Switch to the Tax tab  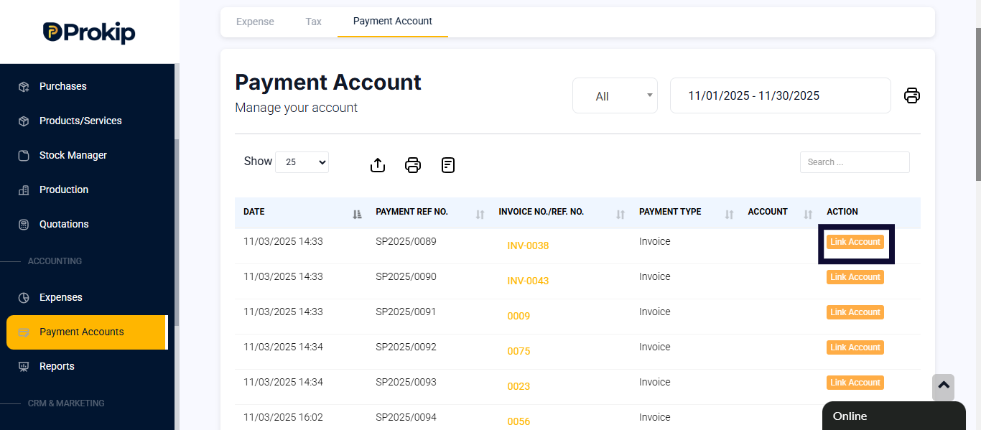[x=314, y=22]
